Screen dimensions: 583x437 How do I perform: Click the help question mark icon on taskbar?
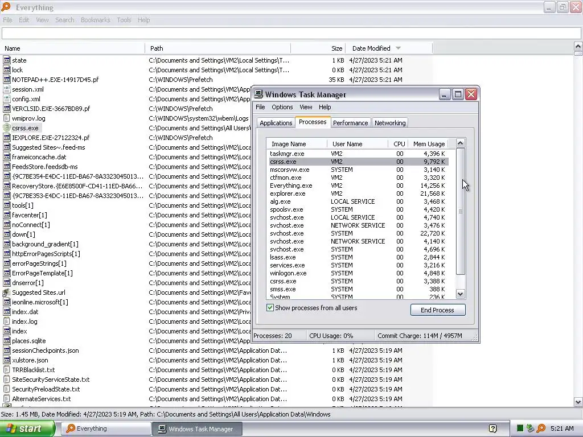coord(492,428)
